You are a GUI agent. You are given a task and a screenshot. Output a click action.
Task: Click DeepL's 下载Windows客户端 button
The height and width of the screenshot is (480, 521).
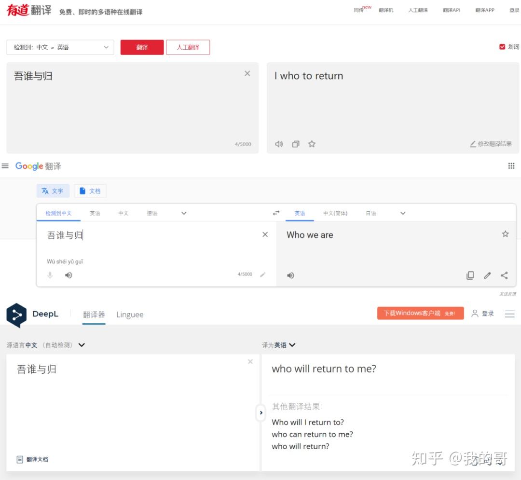[x=420, y=313]
